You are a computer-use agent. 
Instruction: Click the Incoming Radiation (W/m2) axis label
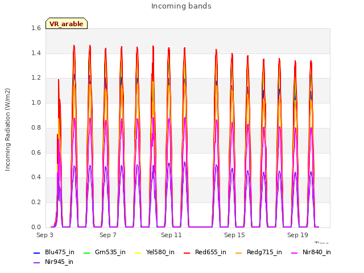7,130
